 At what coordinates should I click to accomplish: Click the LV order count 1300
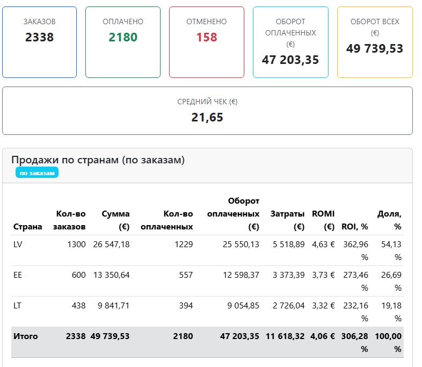coord(76,244)
